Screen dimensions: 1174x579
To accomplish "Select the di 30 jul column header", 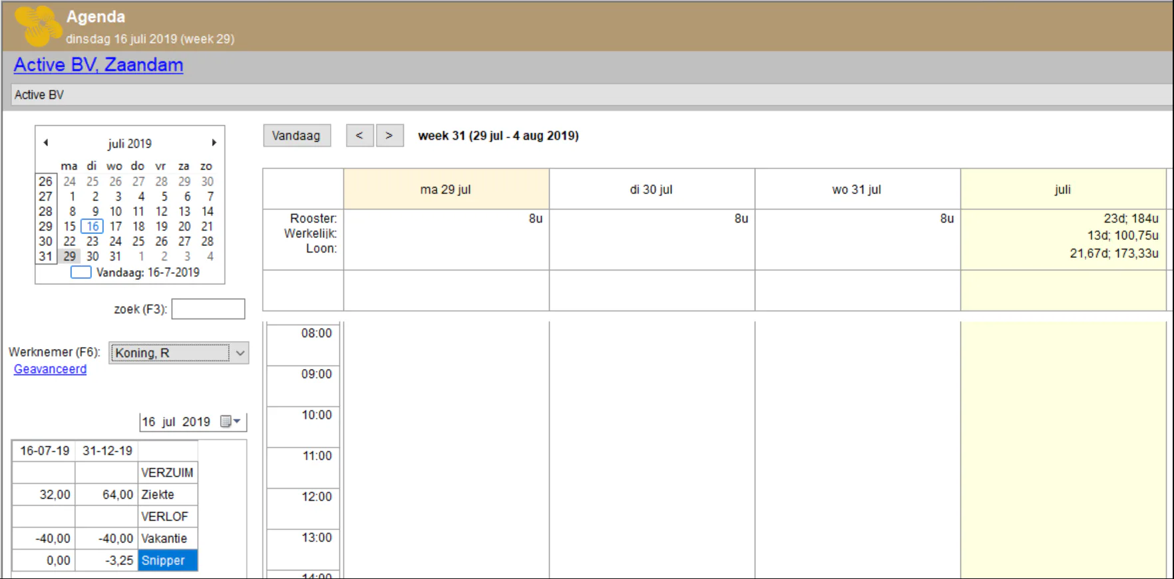I will point(652,189).
